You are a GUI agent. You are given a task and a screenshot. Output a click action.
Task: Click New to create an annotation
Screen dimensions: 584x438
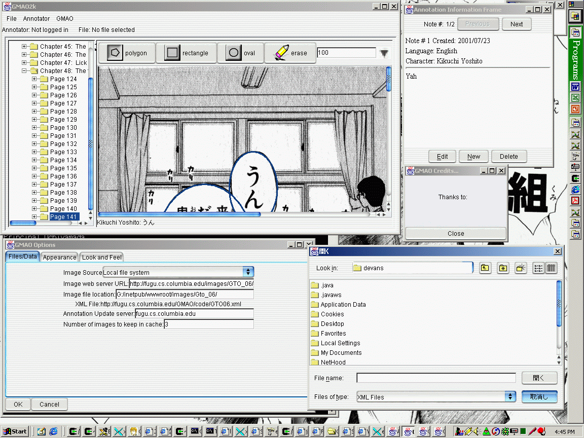(473, 157)
